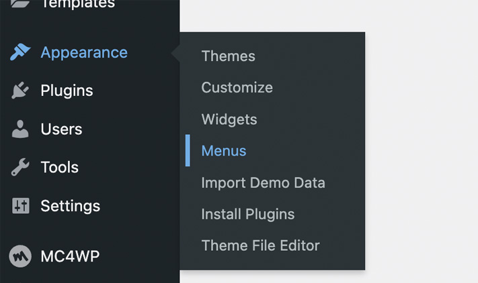Click the Users person icon

pos(20,129)
